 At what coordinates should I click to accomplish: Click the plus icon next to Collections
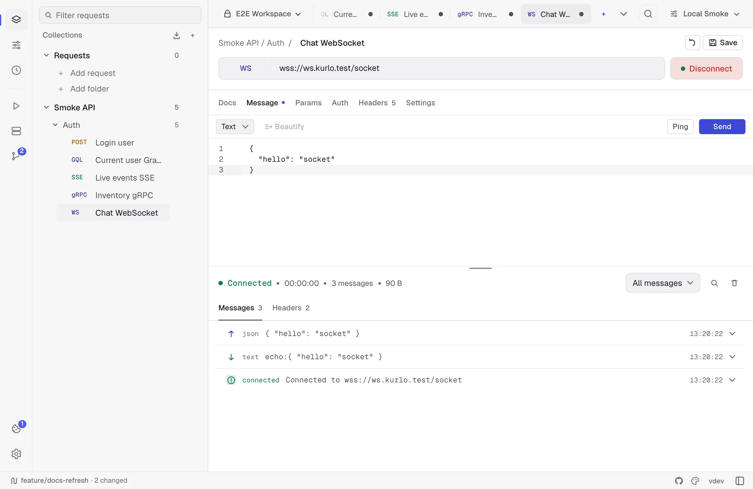[193, 35]
